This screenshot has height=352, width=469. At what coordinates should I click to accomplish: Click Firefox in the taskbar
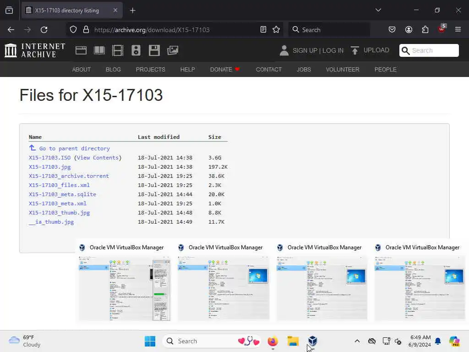273,341
